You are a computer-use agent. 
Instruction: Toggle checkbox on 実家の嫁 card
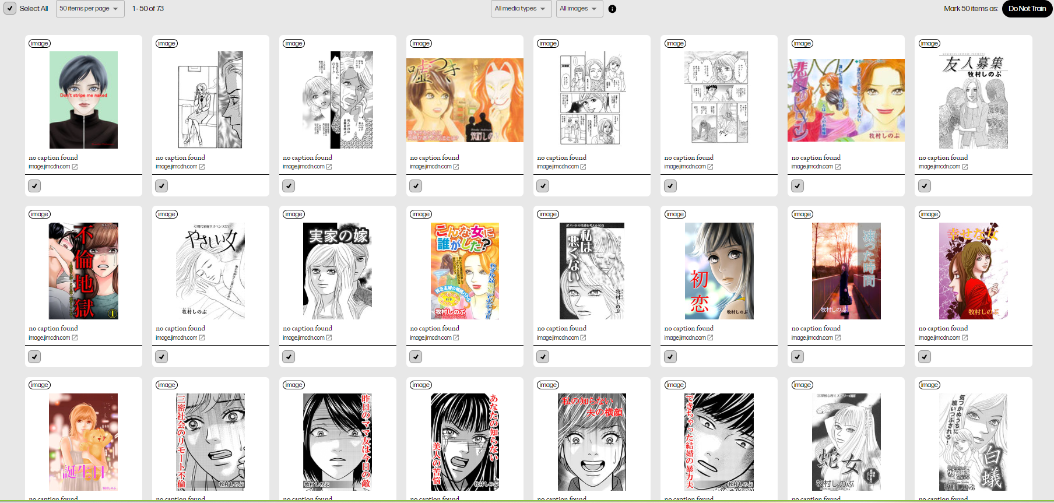pyautogui.click(x=289, y=357)
